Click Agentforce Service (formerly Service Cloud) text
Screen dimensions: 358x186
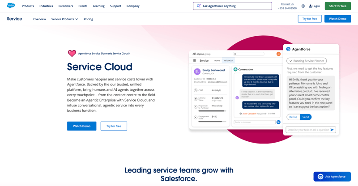coord(104,54)
